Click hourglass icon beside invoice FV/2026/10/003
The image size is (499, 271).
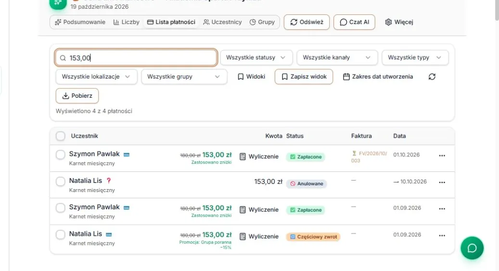354,154
